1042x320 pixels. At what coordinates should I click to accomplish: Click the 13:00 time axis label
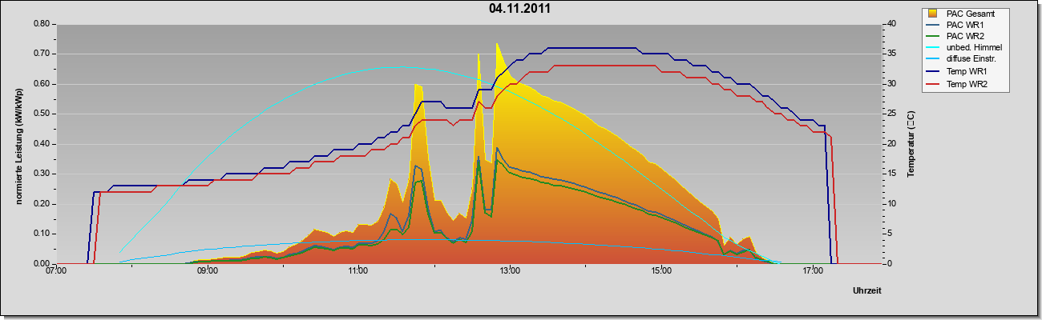[509, 272]
